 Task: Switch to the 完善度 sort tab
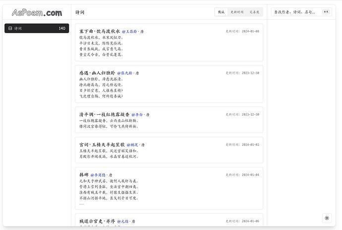(254, 12)
